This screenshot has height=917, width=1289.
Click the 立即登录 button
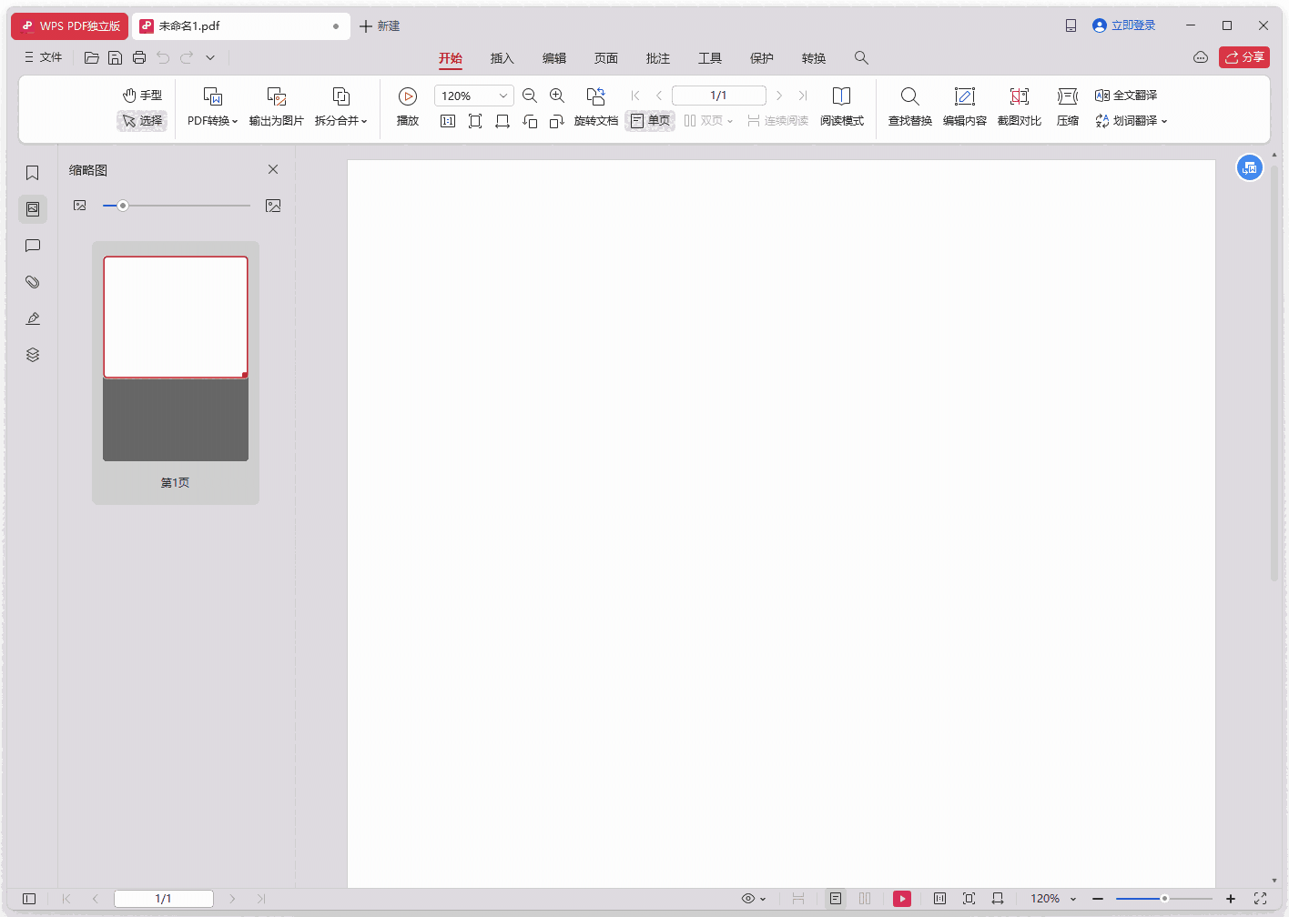[1123, 25]
